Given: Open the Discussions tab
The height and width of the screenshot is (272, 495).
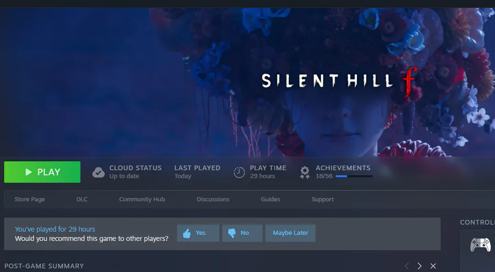Looking at the screenshot, I should point(213,199).
